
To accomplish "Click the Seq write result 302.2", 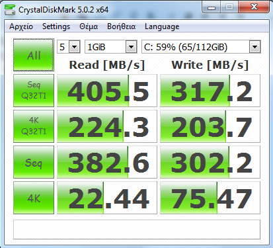I will click(210, 162).
